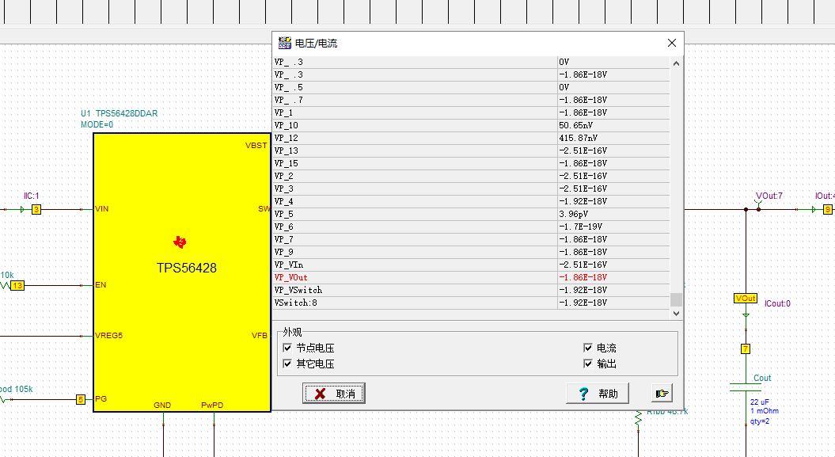Select the VP_1 row

471,112
